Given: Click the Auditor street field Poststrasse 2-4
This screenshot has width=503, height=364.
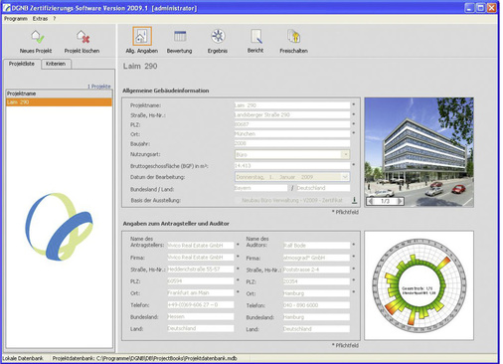Looking at the screenshot, I should (316, 270).
